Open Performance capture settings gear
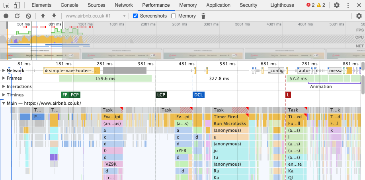 point(359,16)
